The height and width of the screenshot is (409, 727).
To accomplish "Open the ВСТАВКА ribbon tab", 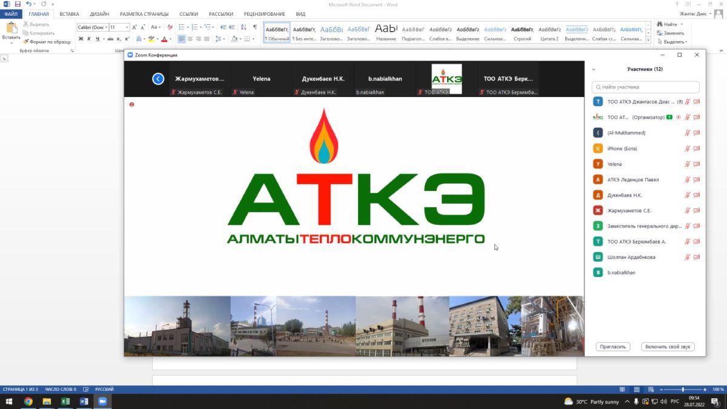I will pyautogui.click(x=69, y=13).
